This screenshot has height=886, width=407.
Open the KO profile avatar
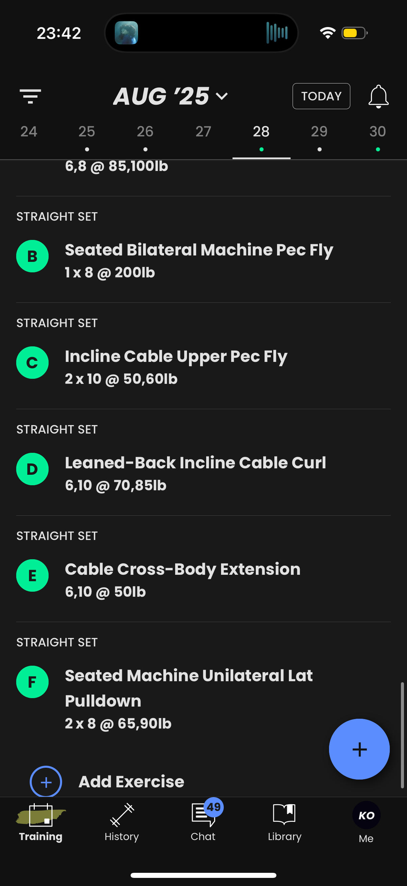coord(366,815)
